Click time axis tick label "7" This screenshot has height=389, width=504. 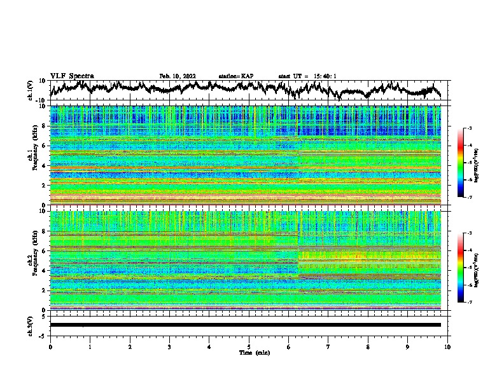pyautogui.click(x=328, y=347)
